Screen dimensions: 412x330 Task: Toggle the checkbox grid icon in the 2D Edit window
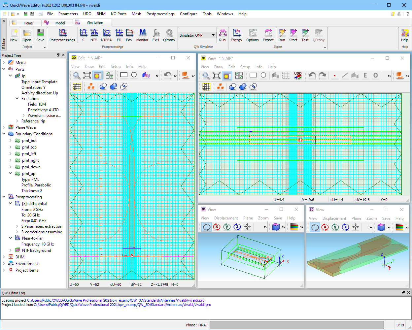click(110, 75)
